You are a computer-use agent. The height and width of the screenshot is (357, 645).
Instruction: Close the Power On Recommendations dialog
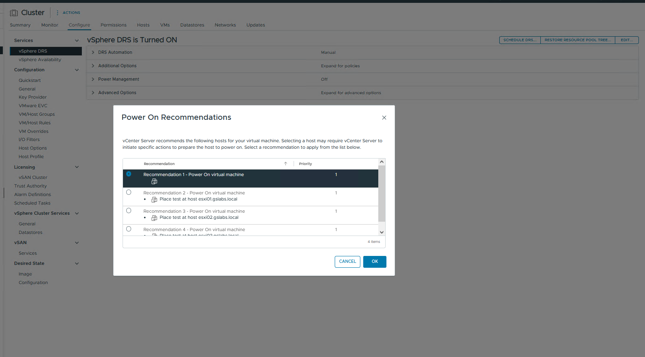point(384,118)
